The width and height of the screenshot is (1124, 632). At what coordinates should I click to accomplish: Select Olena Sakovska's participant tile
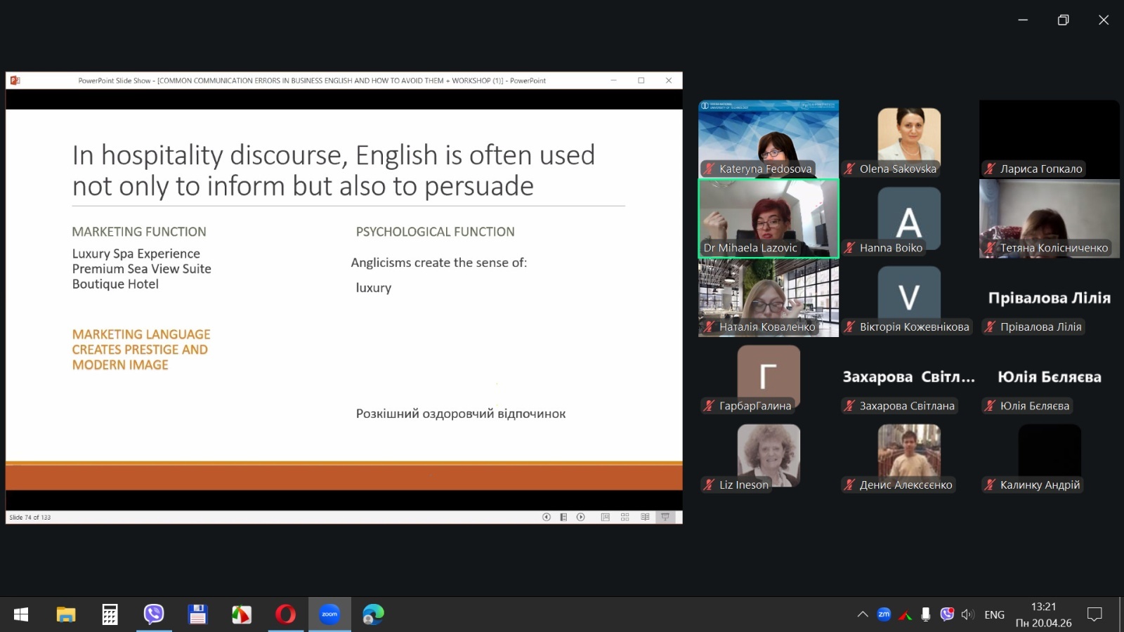909,138
